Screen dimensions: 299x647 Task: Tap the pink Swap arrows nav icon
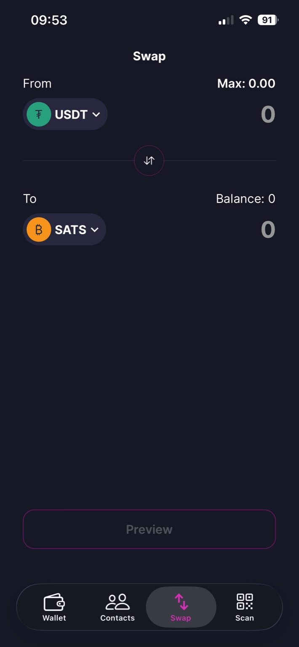pos(181,602)
